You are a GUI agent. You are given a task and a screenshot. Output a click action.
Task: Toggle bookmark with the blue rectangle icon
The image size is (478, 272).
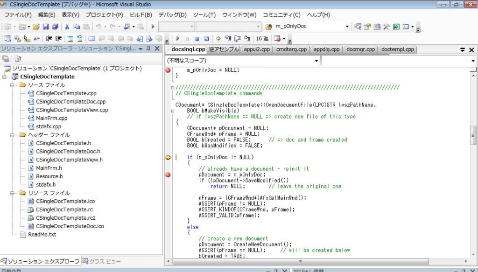[x=92, y=39]
